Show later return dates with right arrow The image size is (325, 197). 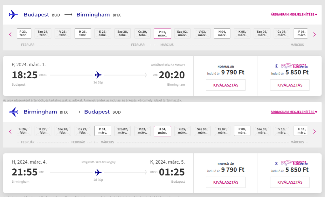pos(315,132)
